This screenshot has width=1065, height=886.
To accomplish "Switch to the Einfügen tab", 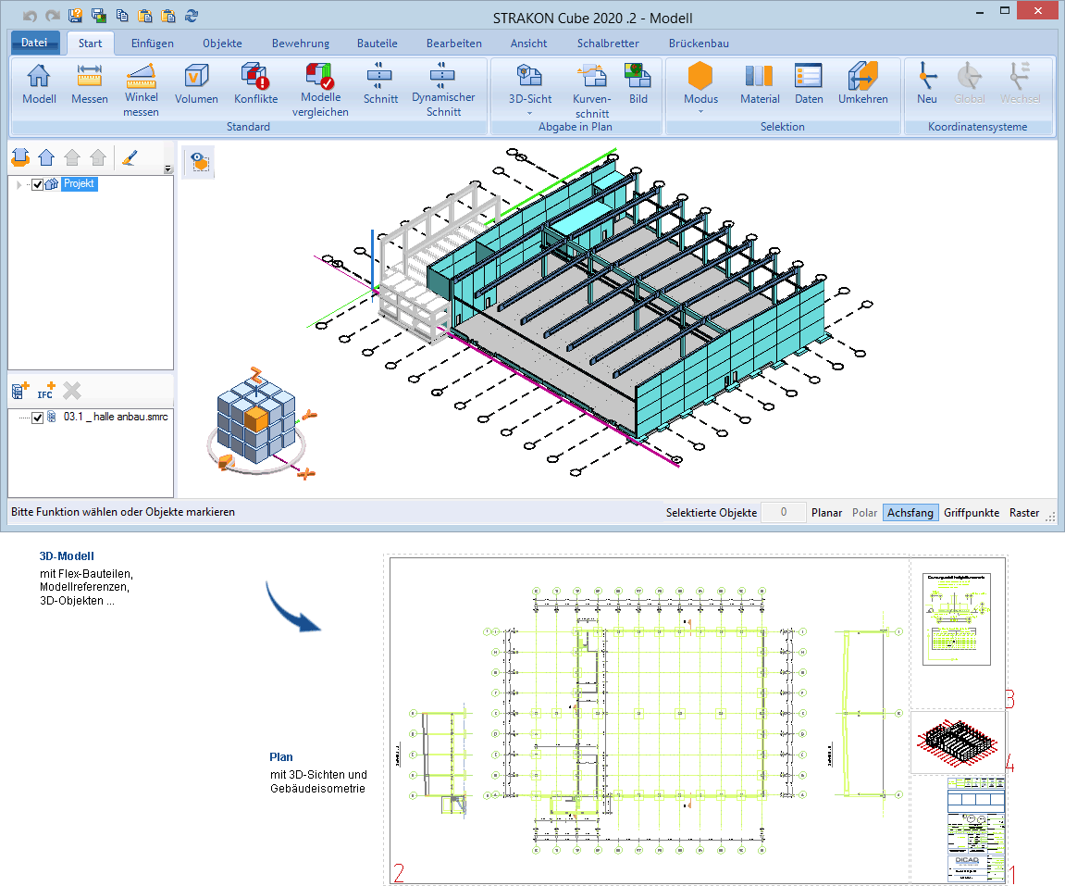I will 152,44.
